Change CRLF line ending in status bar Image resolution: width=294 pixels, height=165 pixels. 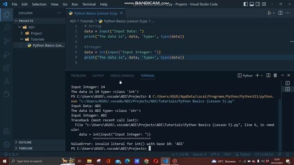(x=227, y=154)
